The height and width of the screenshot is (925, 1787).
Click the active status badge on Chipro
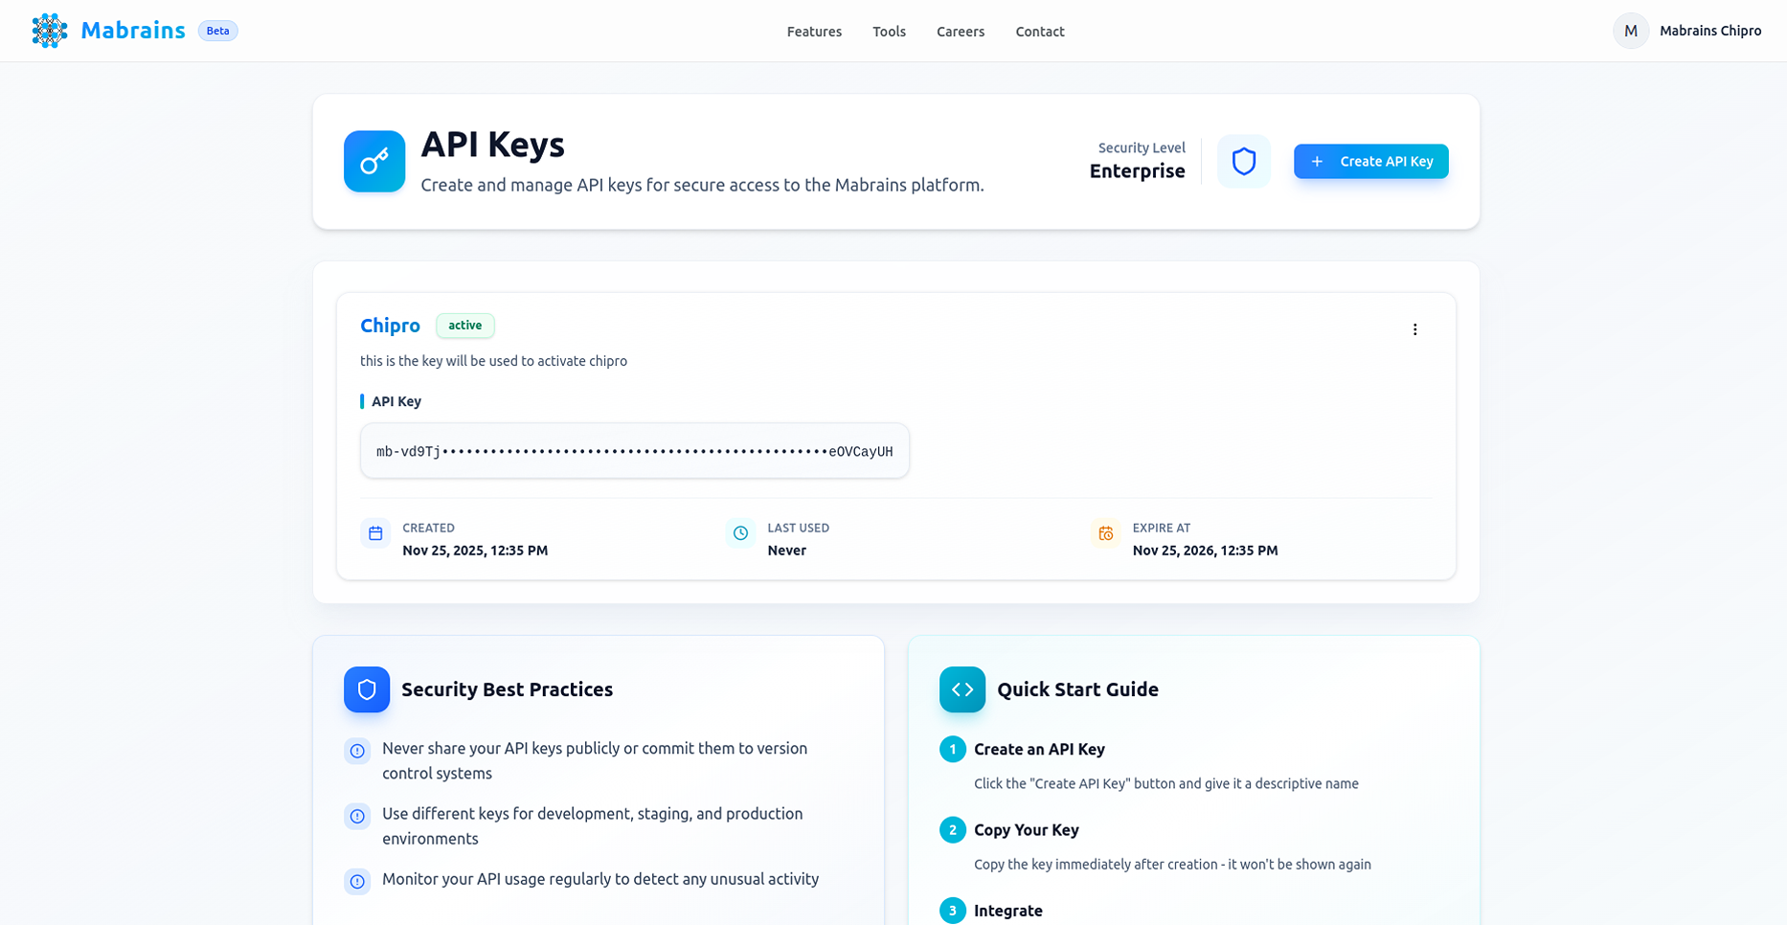click(464, 326)
